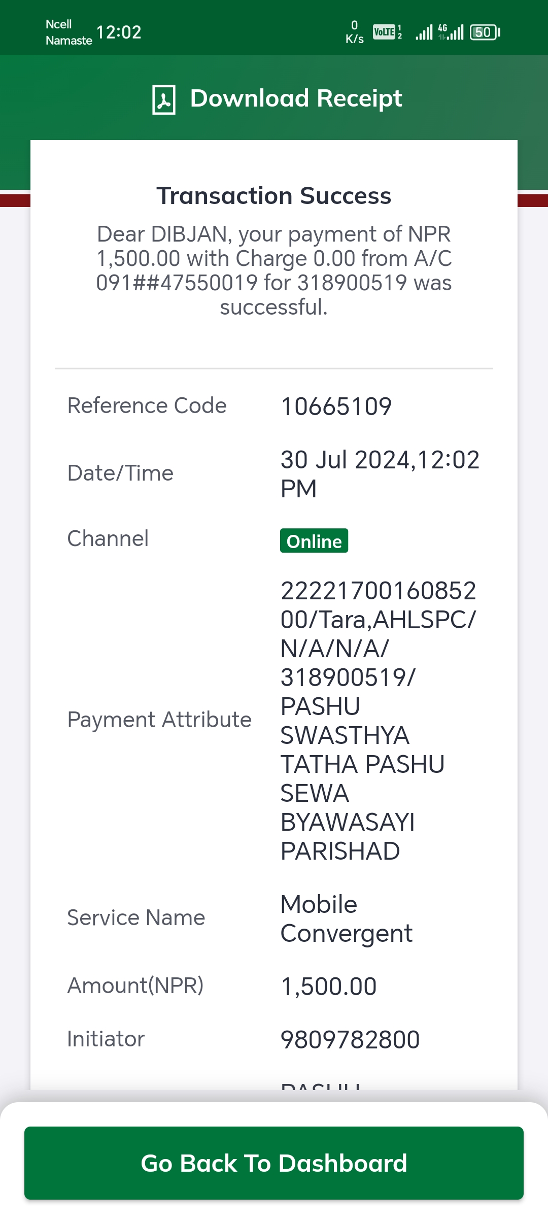Tap the payment success message paragraph

274,270
